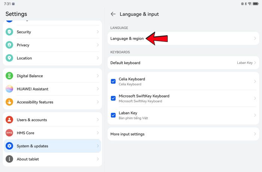Toggle the Laban Key checkbox
The image size is (262, 172).
click(x=113, y=115)
